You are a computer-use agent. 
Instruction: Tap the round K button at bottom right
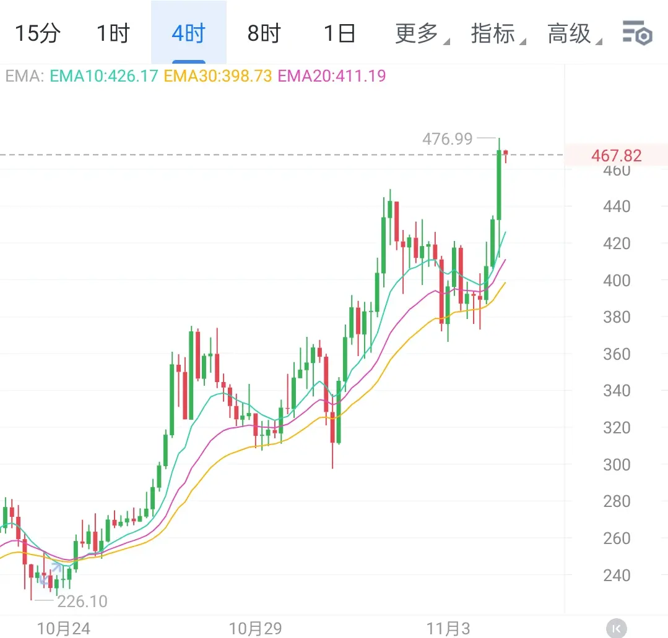[616, 629]
